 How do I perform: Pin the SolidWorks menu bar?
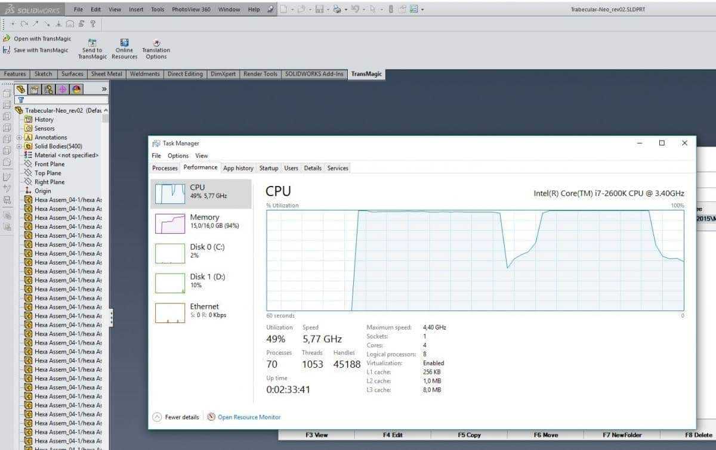271,9
